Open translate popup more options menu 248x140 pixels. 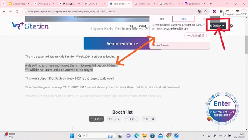(198, 19)
